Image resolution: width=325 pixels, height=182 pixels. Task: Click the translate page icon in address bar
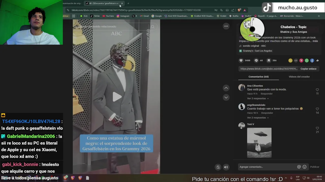(x=221, y=10)
